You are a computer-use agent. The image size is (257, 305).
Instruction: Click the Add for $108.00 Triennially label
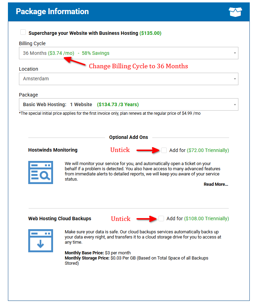coord(197,218)
